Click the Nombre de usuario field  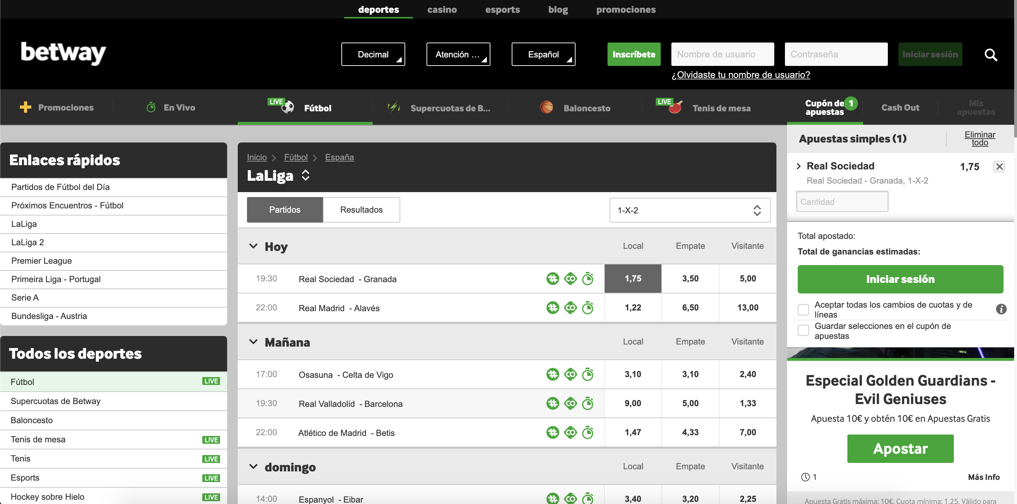click(722, 55)
